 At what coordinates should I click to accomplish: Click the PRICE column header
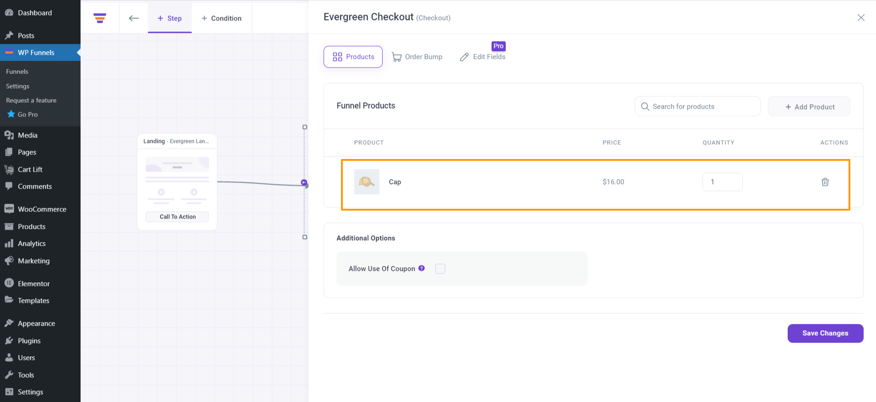pos(611,143)
